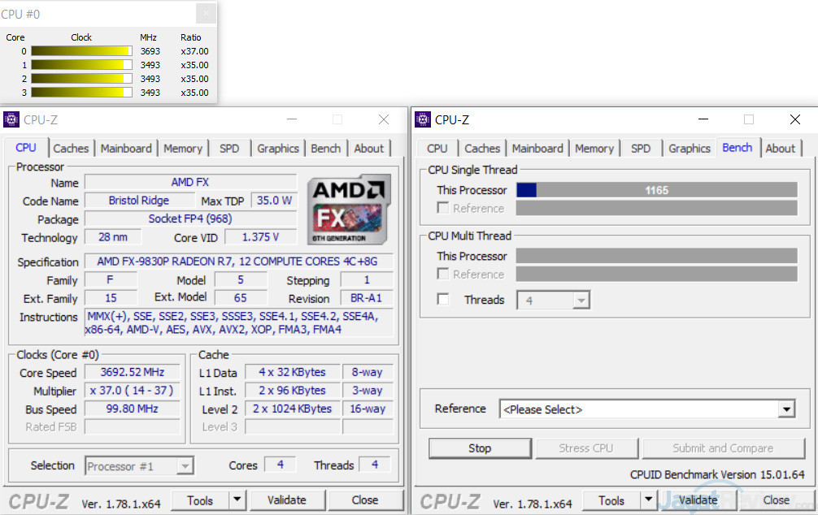Minimize the left CPU-Z window
The height and width of the screenshot is (515, 818).
click(x=291, y=119)
